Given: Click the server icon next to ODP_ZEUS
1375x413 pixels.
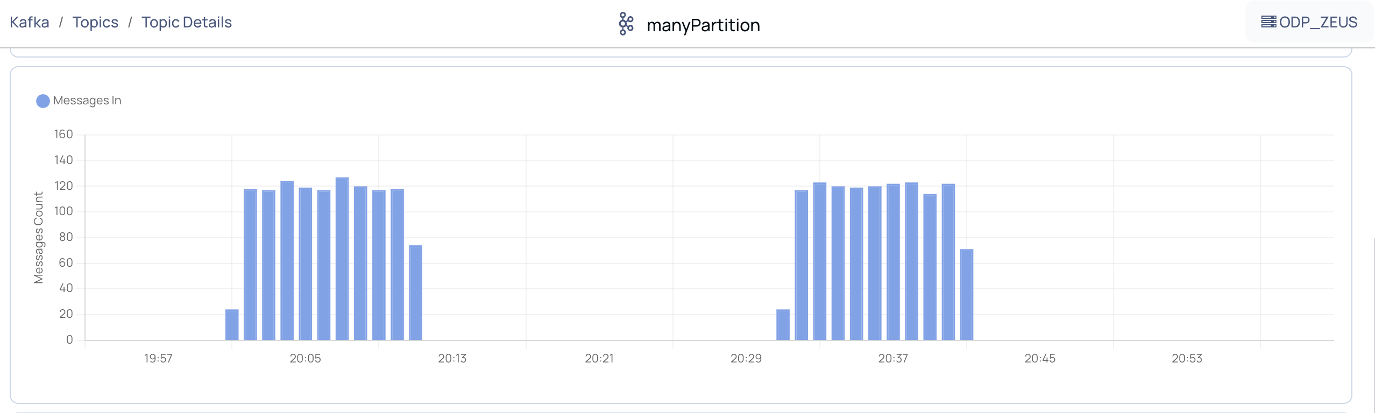Looking at the screenshot, I should click(x=1268, y=22).
